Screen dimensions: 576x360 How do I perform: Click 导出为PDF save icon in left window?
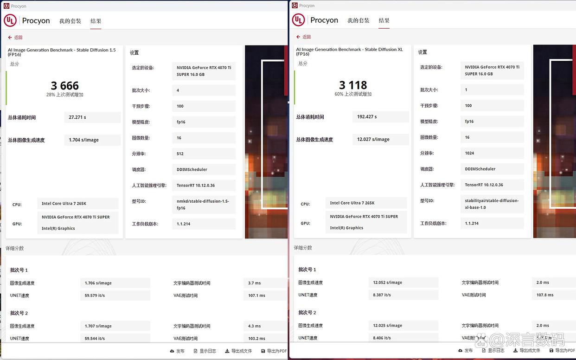pos(263,351)
